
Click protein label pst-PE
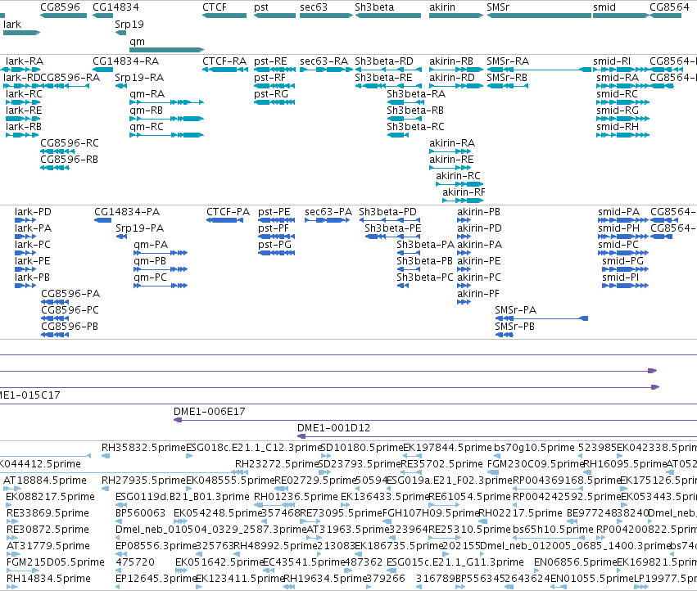(x=274, y=212)
